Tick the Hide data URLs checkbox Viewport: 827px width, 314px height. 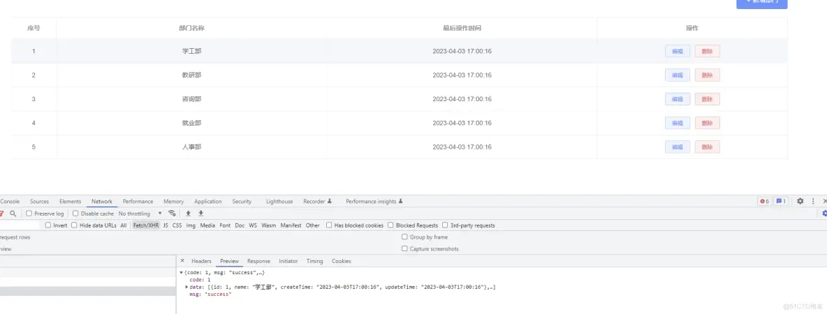pyautogui.click(x=74, y=225)
